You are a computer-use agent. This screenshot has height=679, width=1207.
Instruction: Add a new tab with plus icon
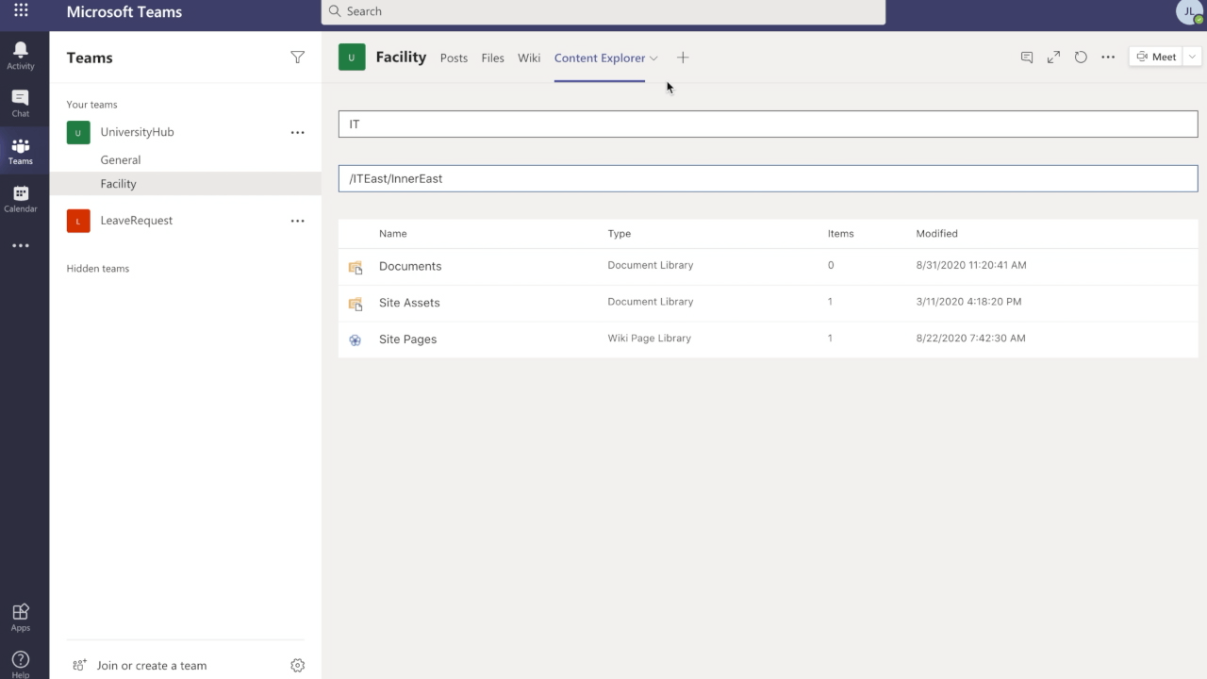[683, 58]
